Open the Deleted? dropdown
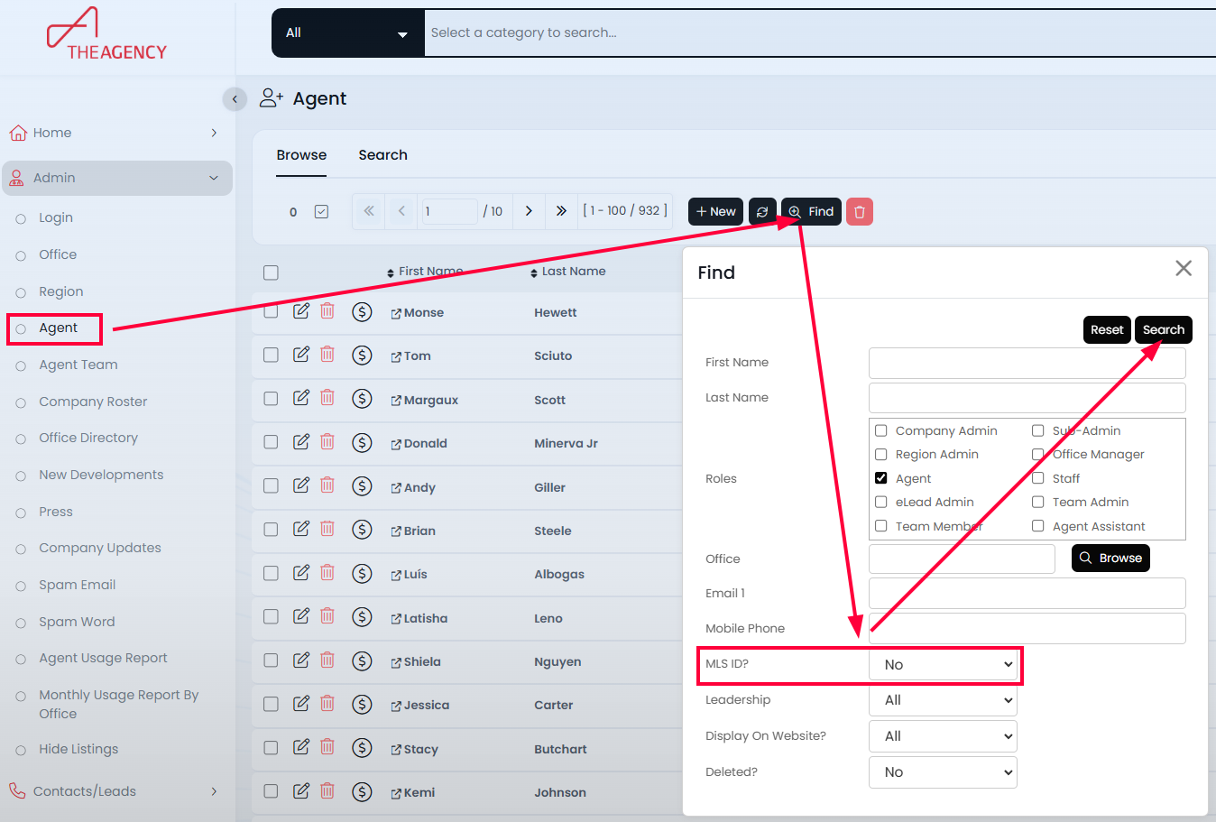 [x=943, y=772]
